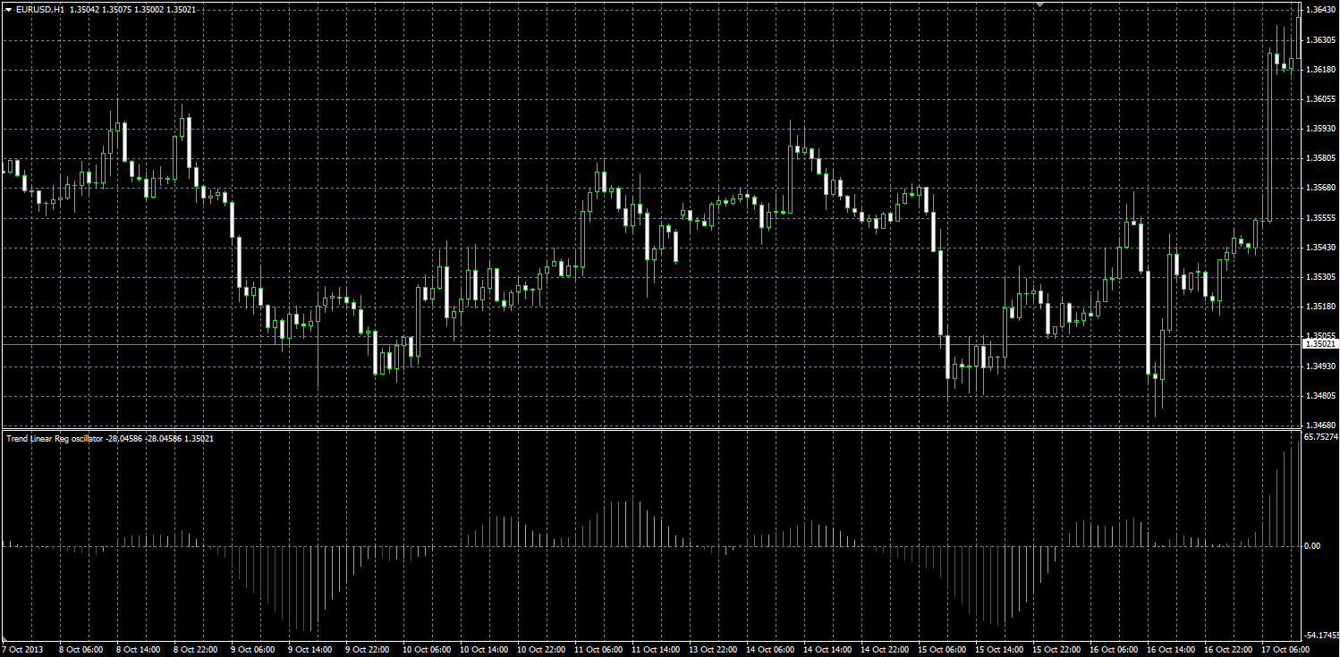The width and height of the screenshot is (1340, 657).
Task: Click the 9 Oct 06:00 time label
Action: click(x=252, y=650)
